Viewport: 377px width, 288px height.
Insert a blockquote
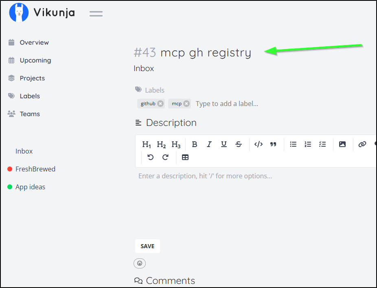[x=273, y=144]
